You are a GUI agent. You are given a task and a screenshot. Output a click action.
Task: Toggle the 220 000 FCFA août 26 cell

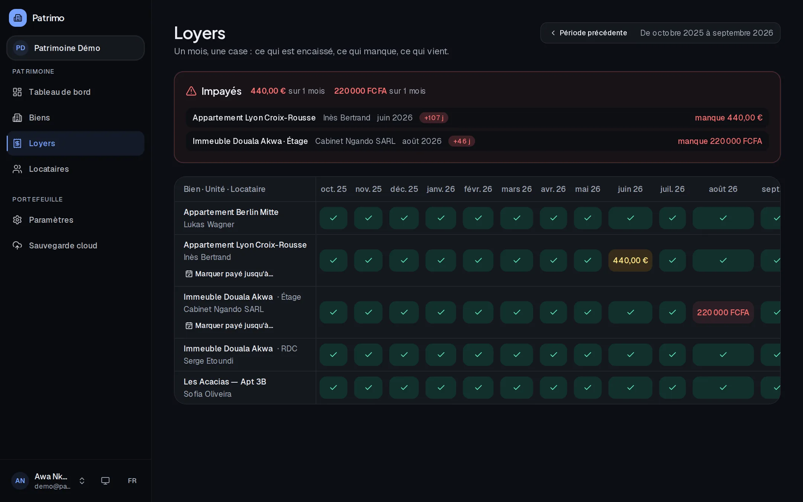coord(723,312)
